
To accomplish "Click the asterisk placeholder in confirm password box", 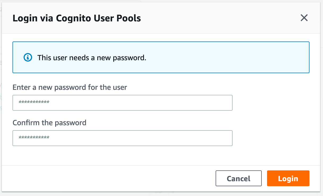I will [x=34, y=138].
